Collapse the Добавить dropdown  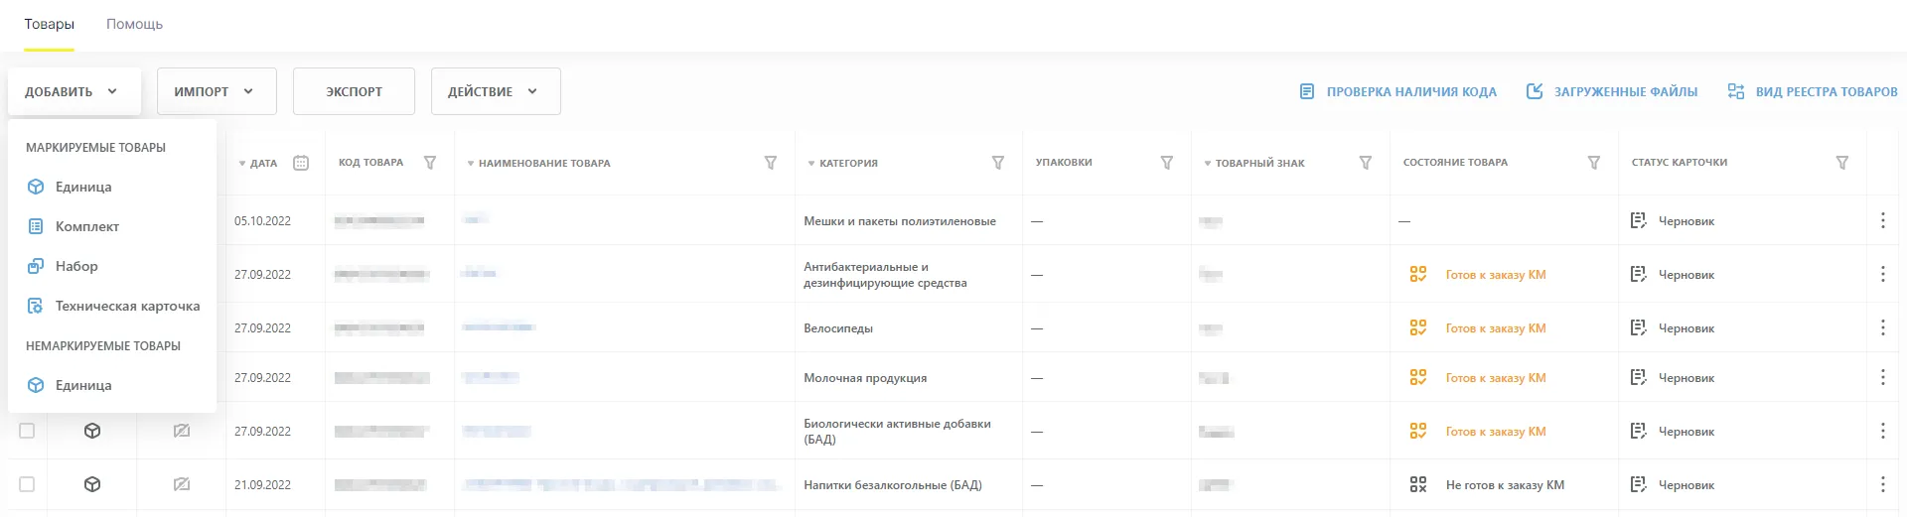coord(73,91)
